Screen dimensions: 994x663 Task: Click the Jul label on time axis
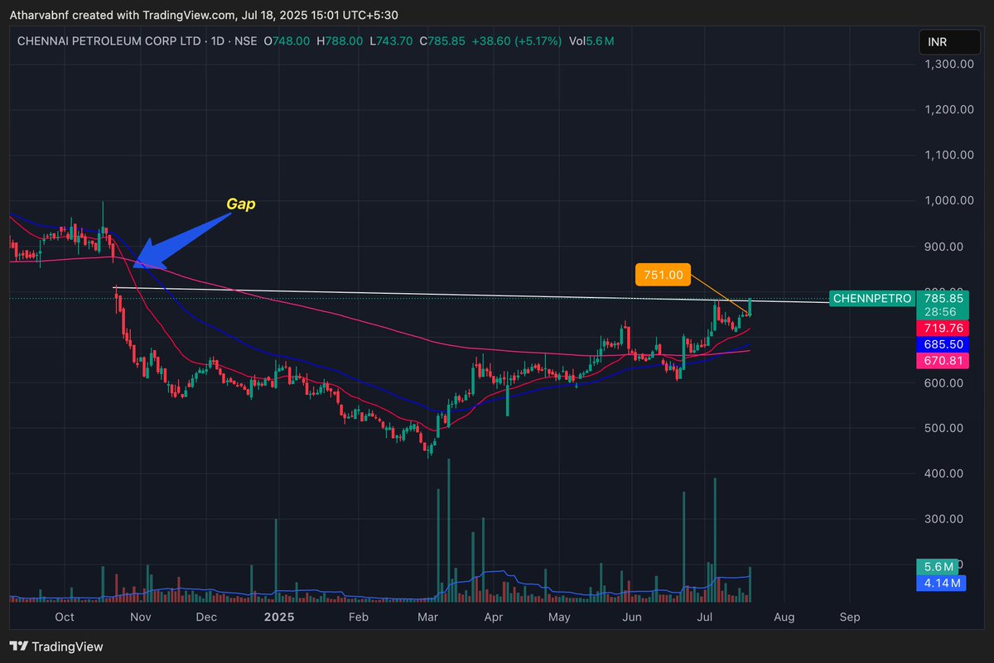(x=707, y=617)
